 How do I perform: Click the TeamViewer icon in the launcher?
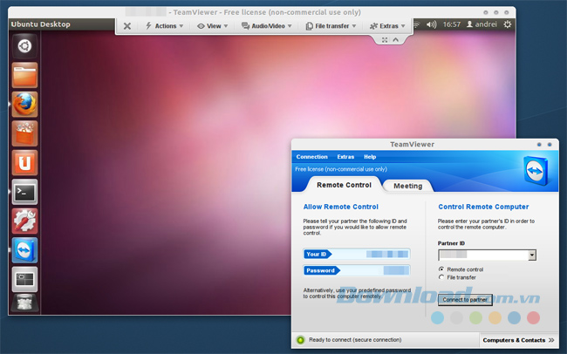click(24, 249)
